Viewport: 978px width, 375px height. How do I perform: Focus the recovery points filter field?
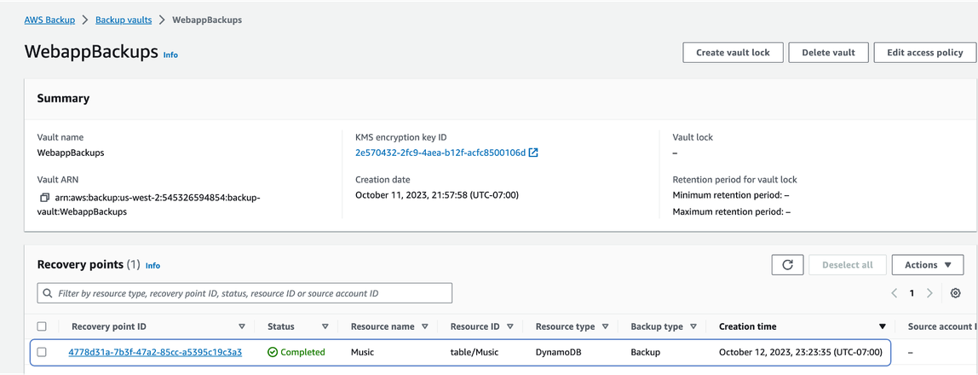(x=244, y=293)
